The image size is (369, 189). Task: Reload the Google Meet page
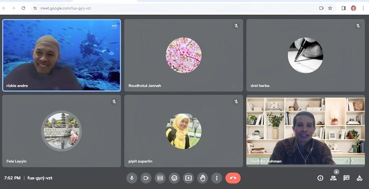tap(23, 8)
